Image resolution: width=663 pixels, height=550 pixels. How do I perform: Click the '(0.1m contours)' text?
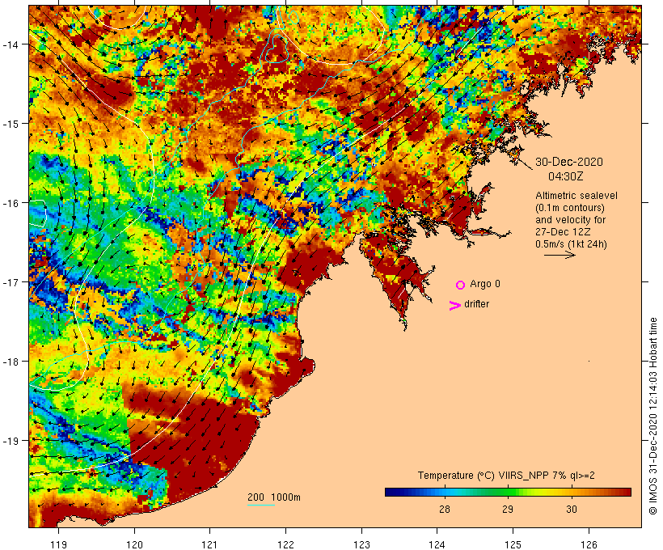click(x=570, y=208)
